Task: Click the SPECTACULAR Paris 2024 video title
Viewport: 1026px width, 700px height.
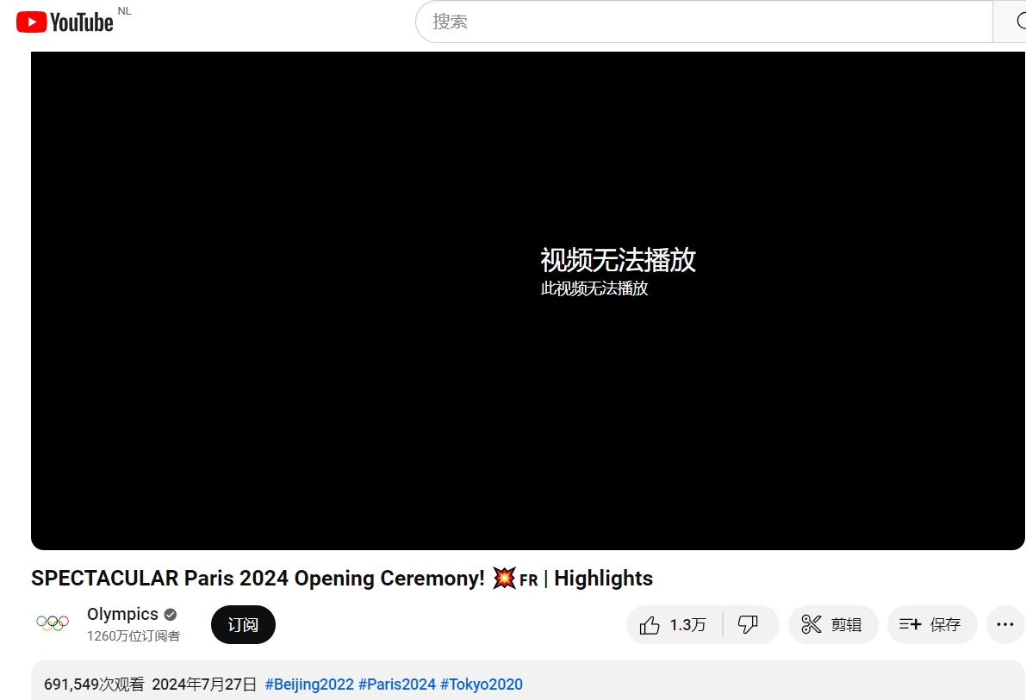Action: [341, 579]
